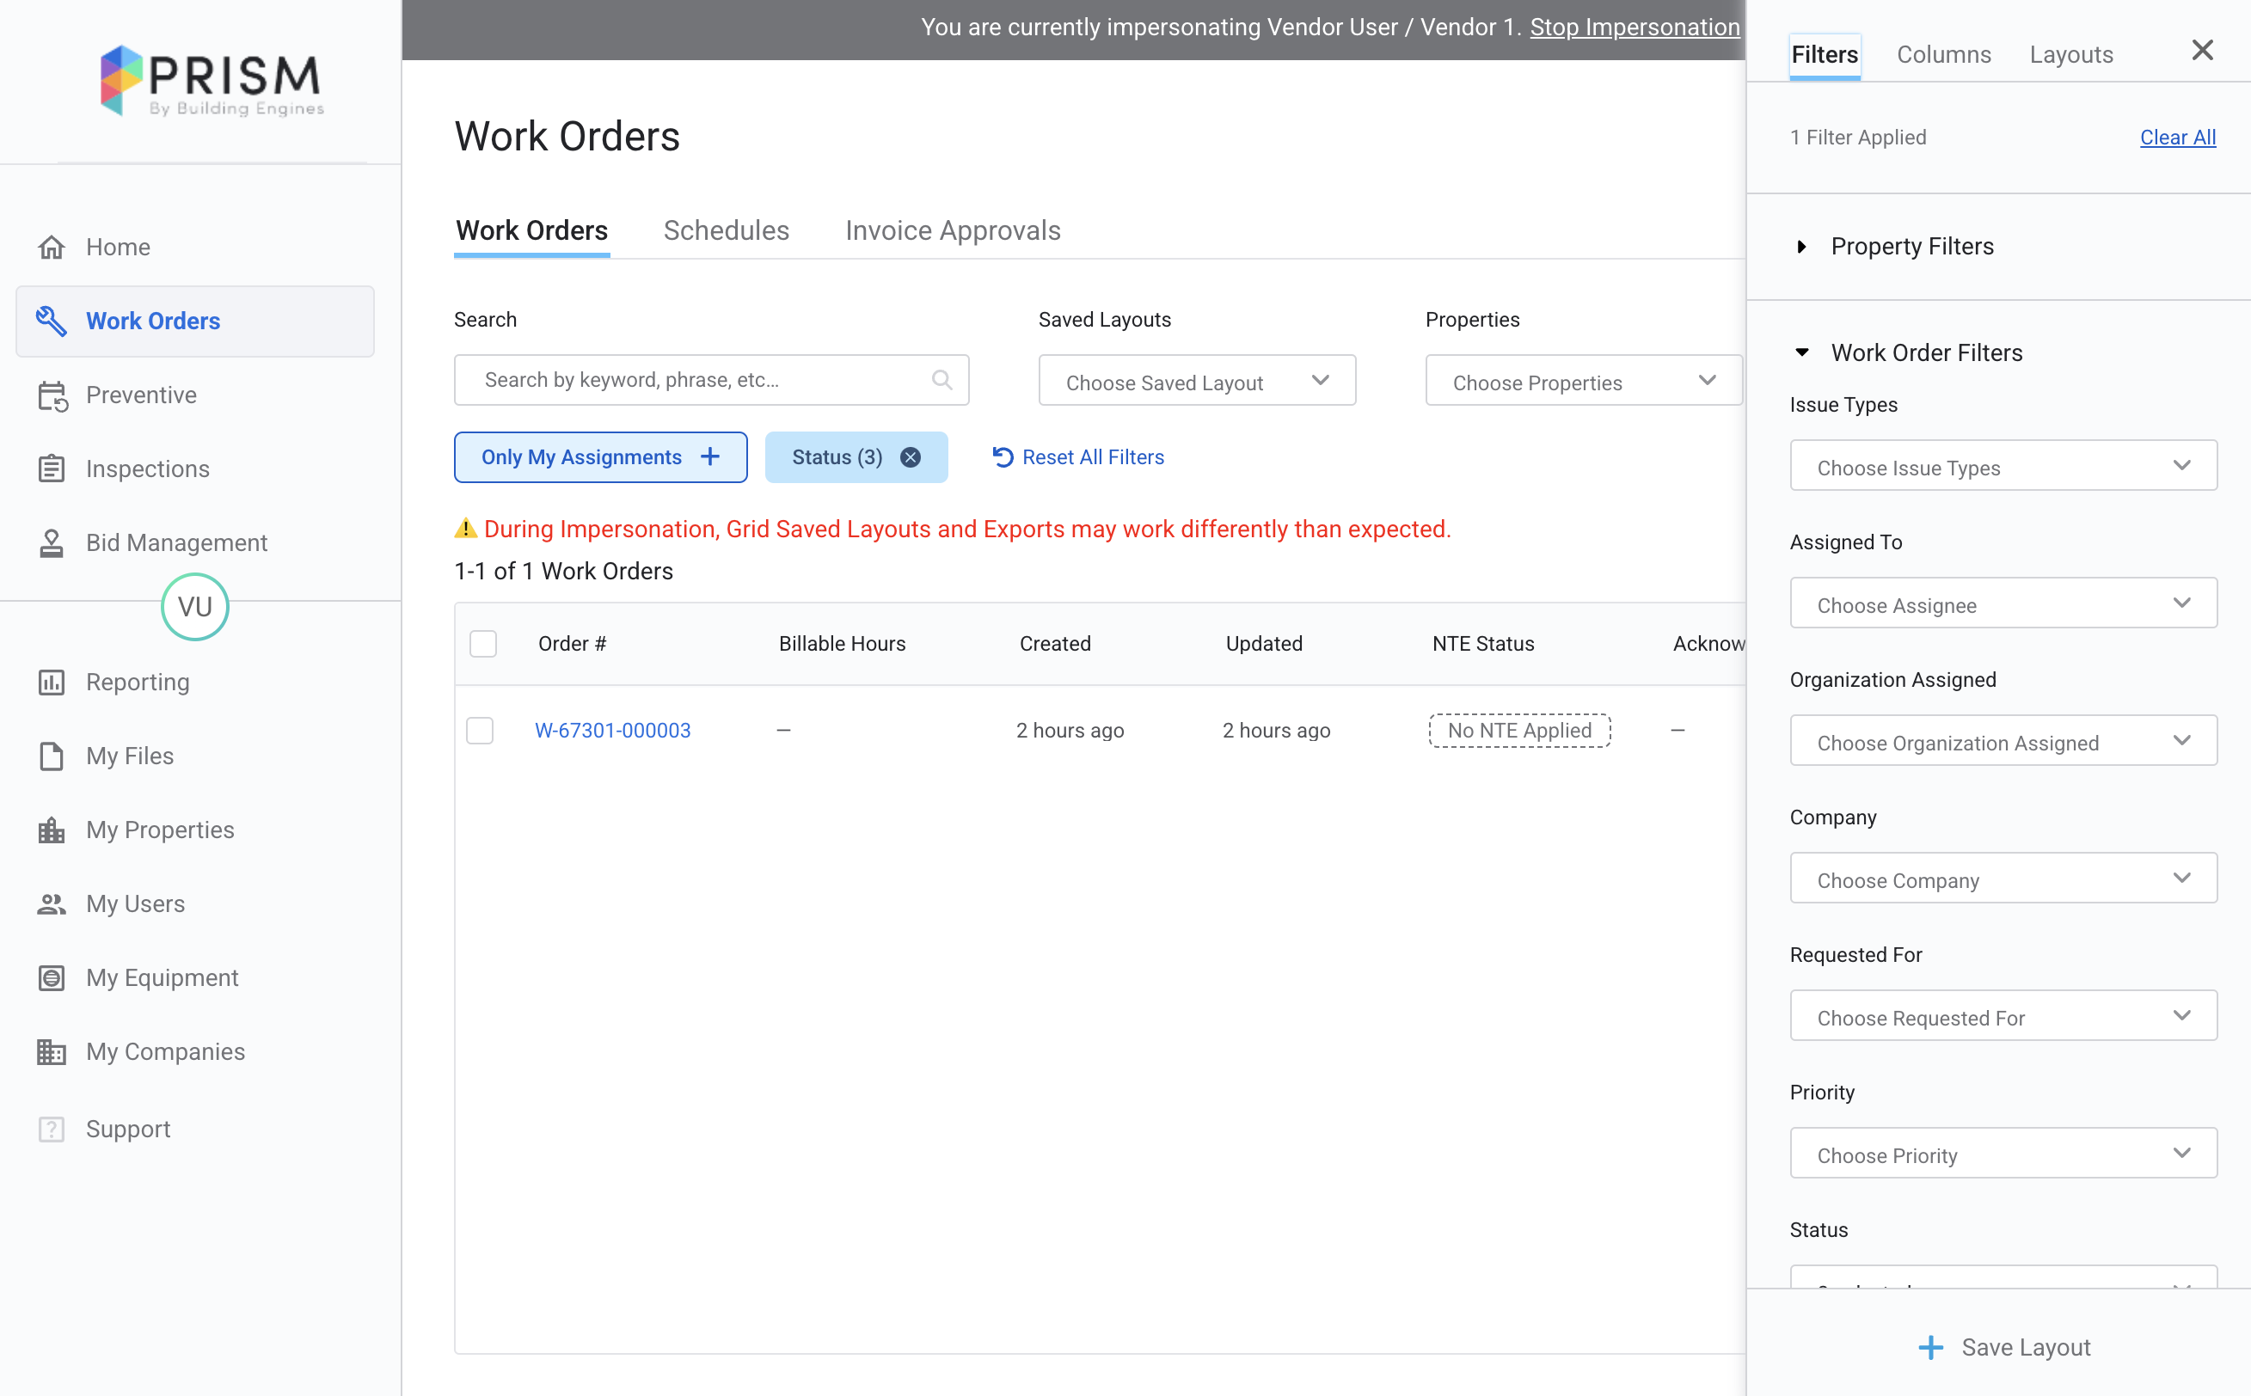Open the Choose Issue Types dropdown

click(2003, 466)
